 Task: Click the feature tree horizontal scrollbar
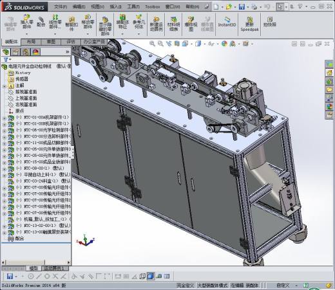coord(36,262)
